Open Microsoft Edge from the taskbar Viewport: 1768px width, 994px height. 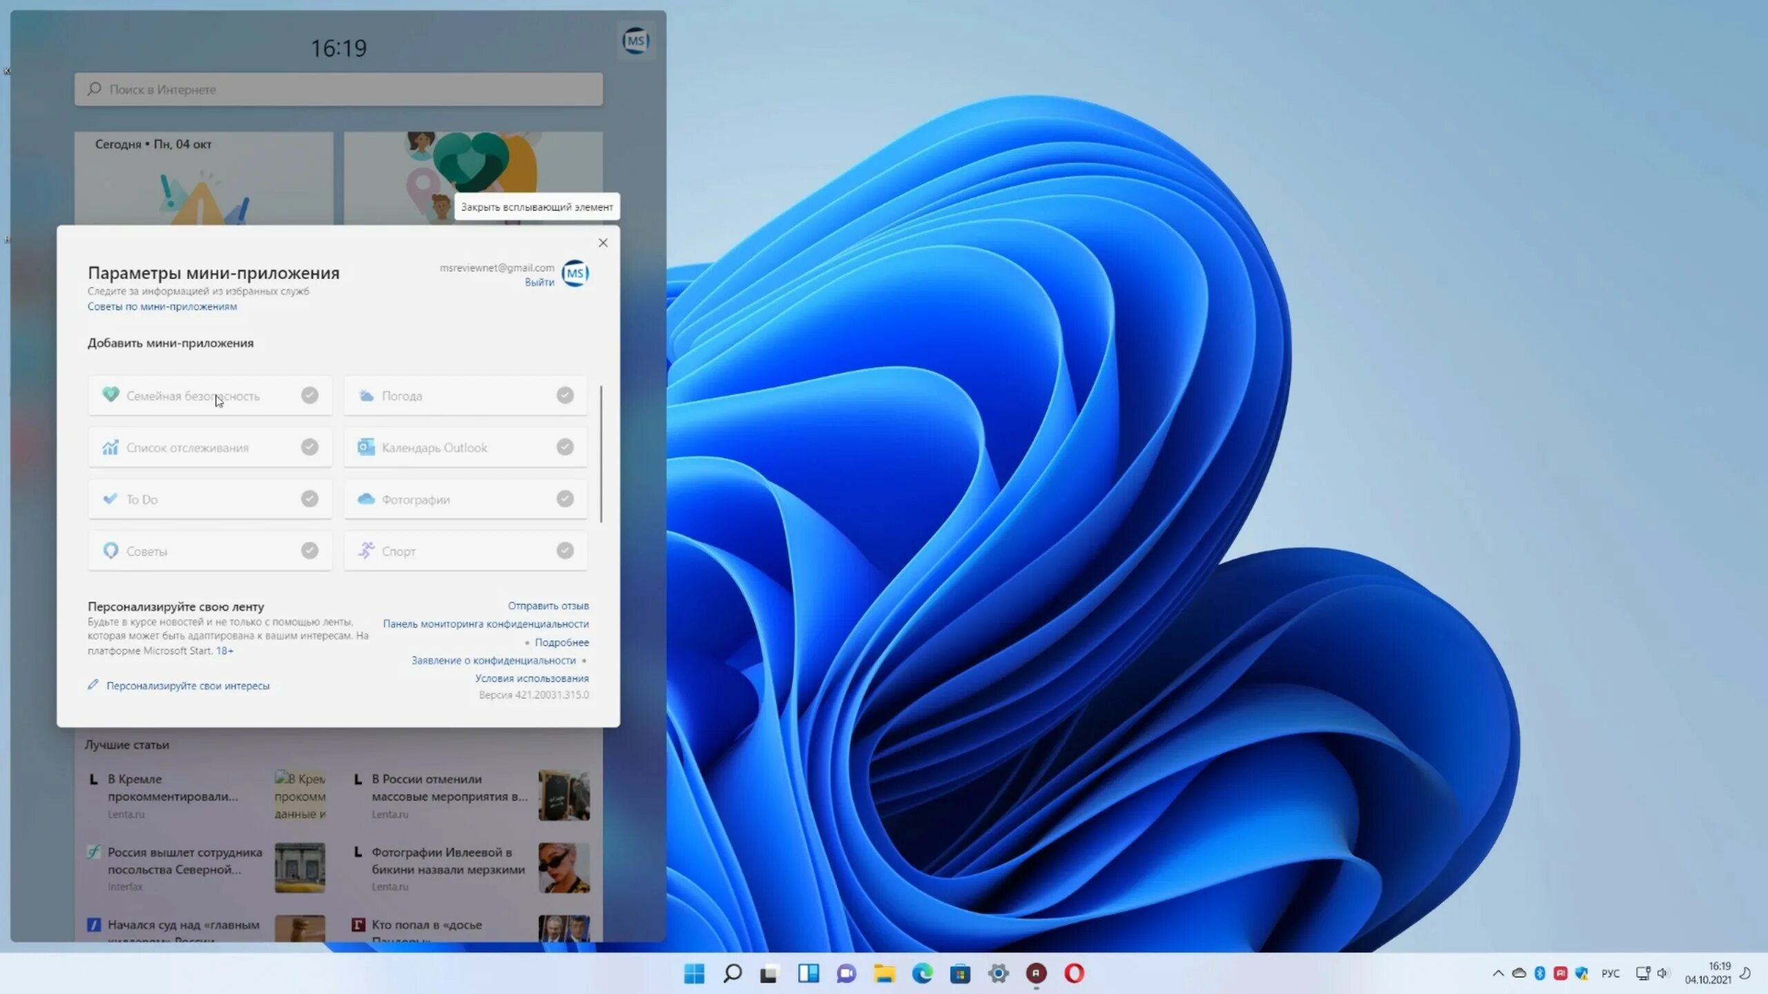[x=923, y=973]
